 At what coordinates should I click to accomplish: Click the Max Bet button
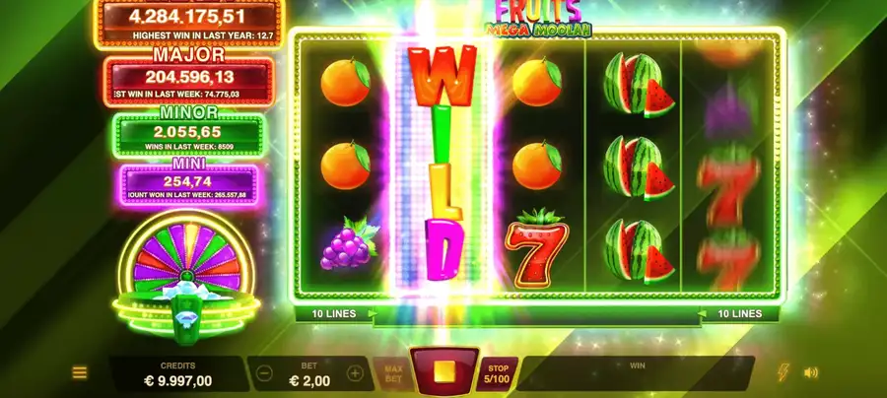pyautogui.click(x=393, y=373)
